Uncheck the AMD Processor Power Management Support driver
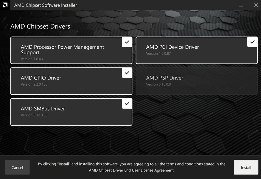The height and width of the screenshot is (179, 261). (127, 42)
